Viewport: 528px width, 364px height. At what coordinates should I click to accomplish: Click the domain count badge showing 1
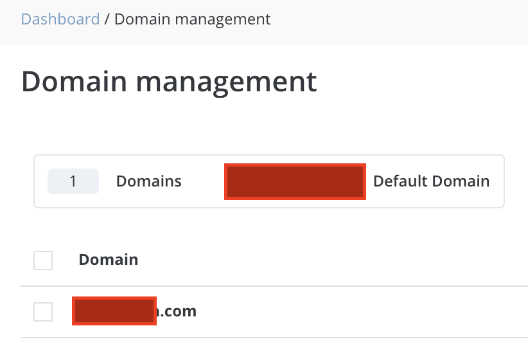click(73, 181)
